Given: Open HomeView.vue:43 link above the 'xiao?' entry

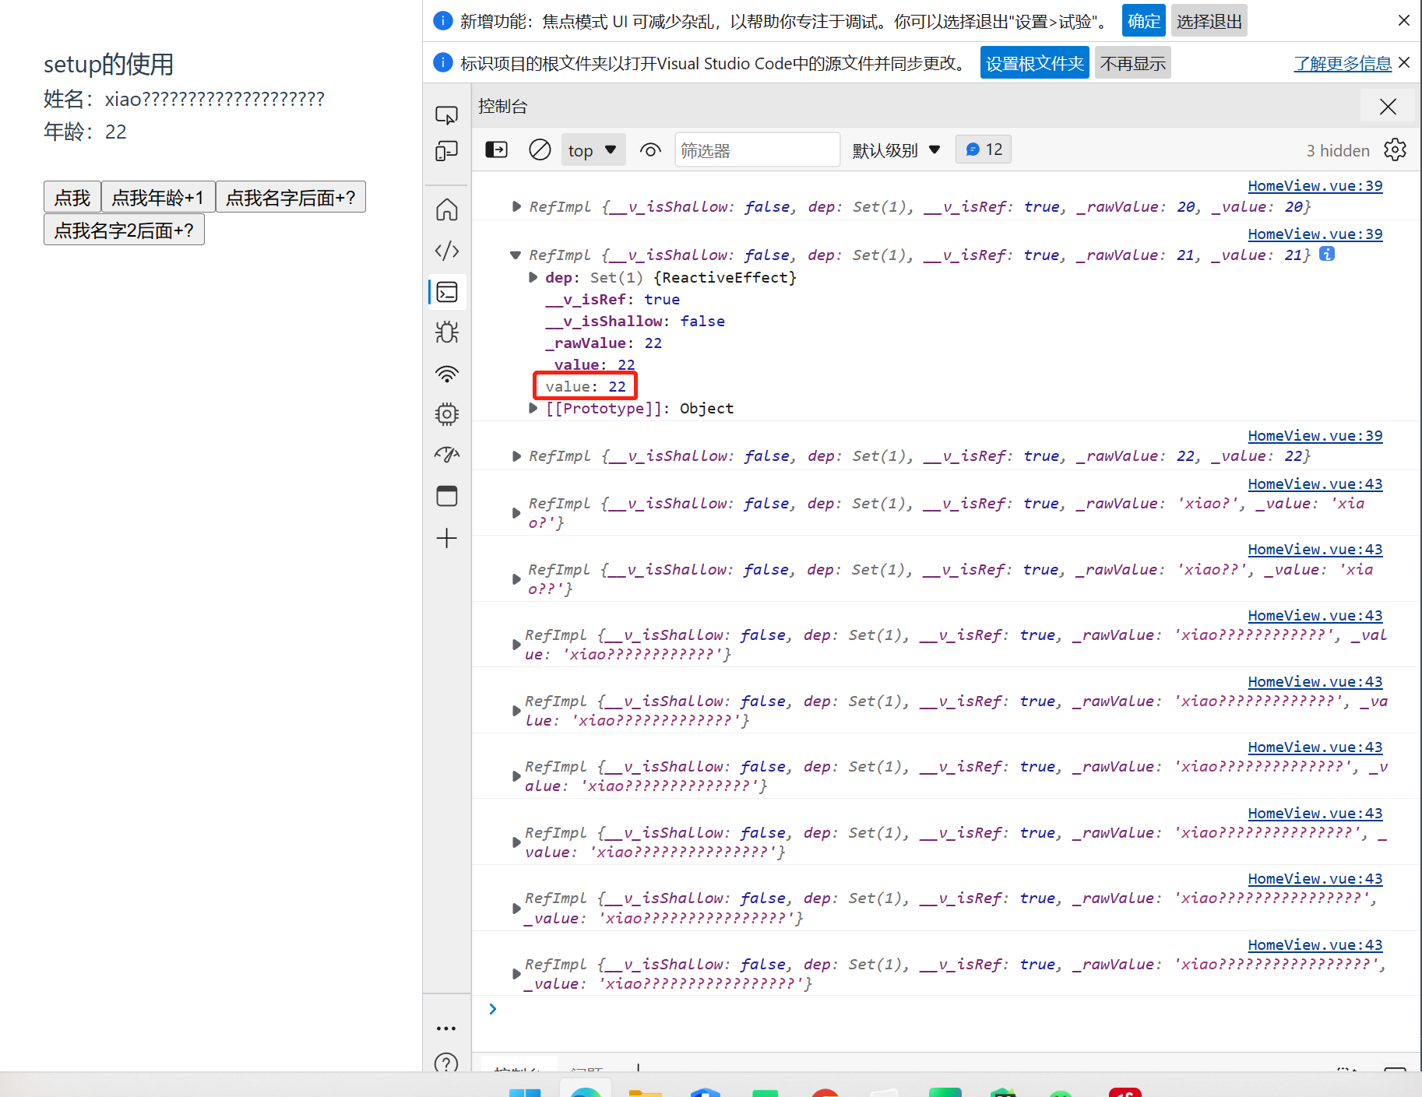Looking at the screenshot, I should (1315, 483).
